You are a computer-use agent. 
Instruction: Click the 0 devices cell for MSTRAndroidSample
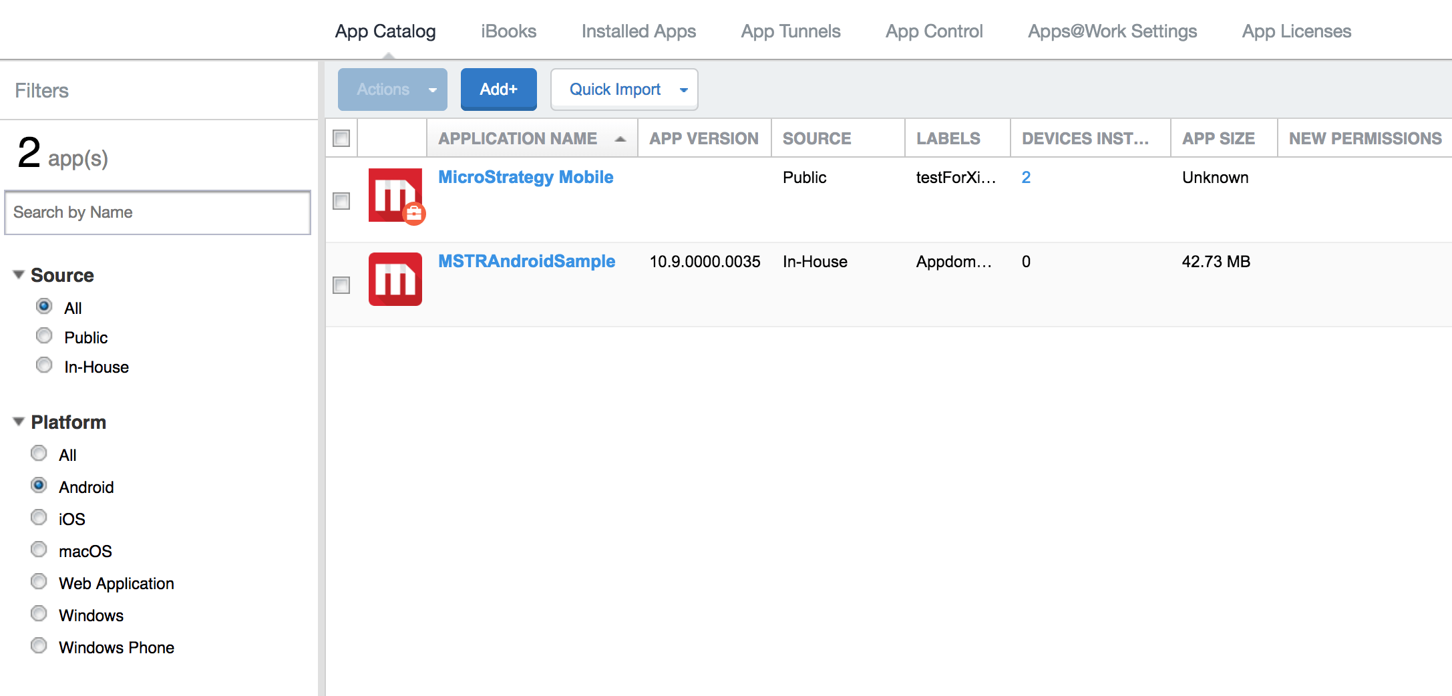pyautogui.click(x=1026, y=261)
